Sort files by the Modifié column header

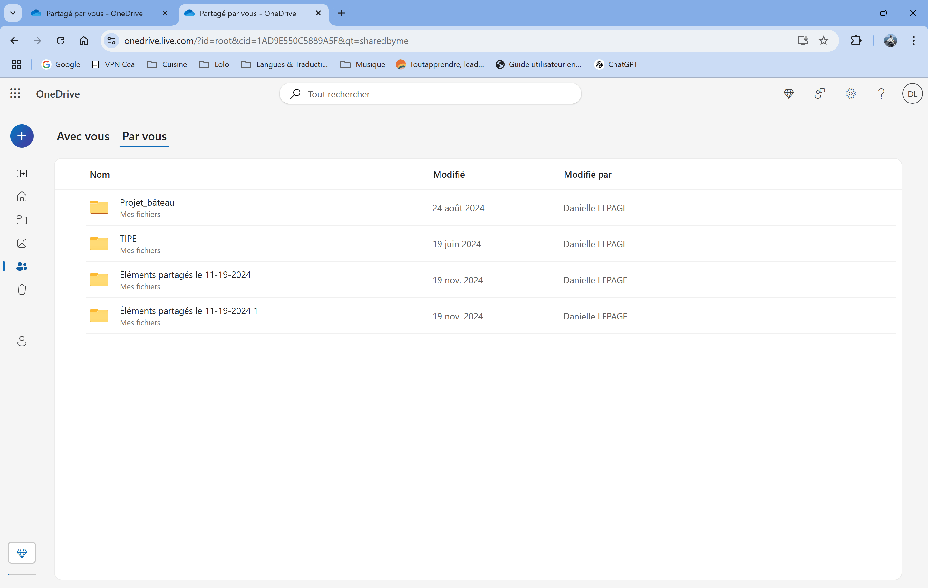pos(449,174)
